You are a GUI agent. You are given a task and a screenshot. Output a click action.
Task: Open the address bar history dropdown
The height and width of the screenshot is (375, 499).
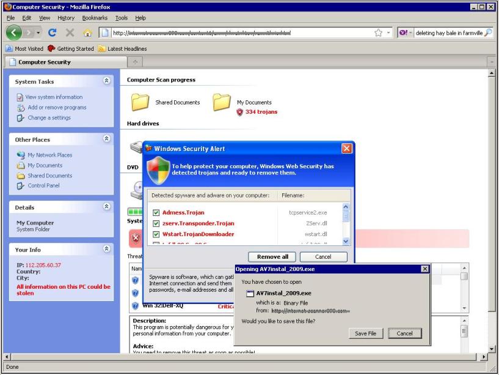pyautogui.click(x=388, y=32)
